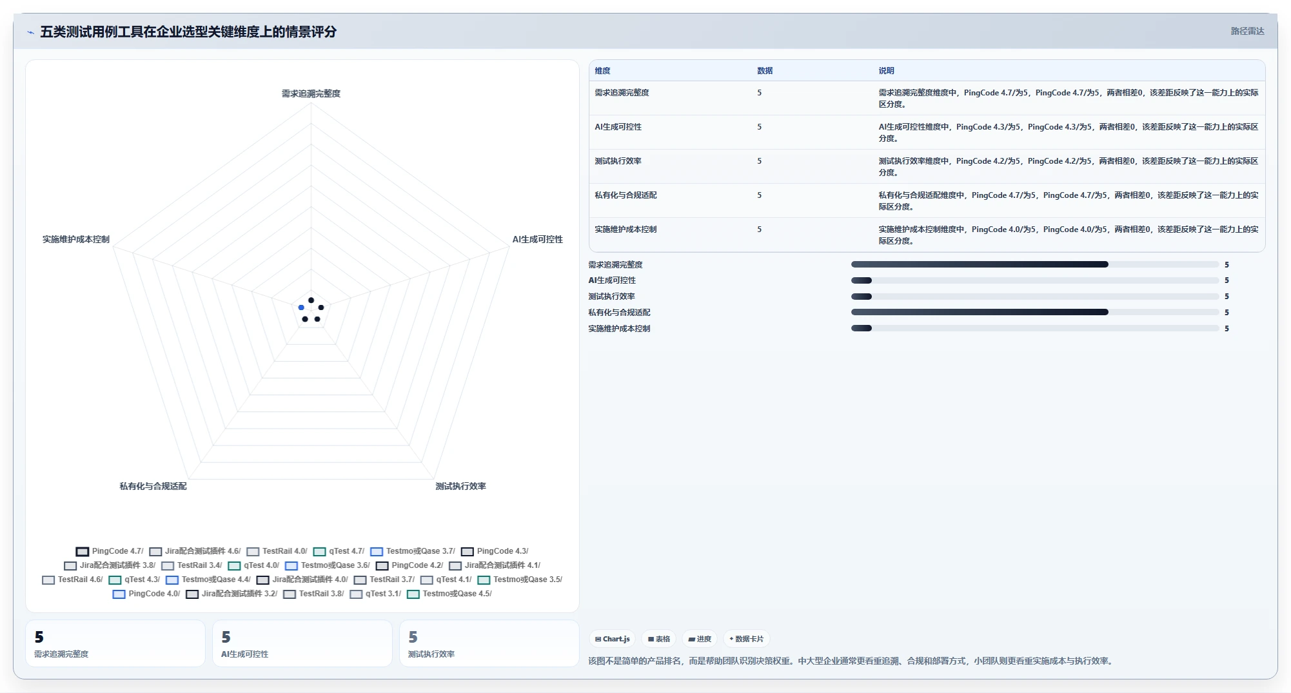Viewport: 1291px width, 693px height.
Task: Click the AI生成可控性 radar axis label
Action: 537,239
